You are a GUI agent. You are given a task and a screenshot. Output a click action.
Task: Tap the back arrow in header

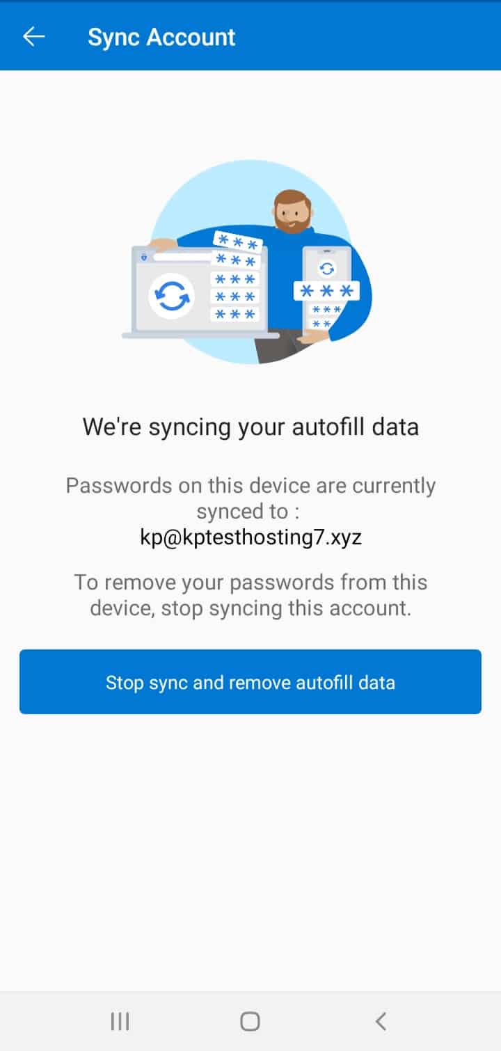coord(33,36)
